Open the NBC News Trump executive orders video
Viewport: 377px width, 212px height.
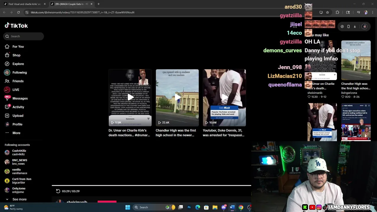(356, 122)
